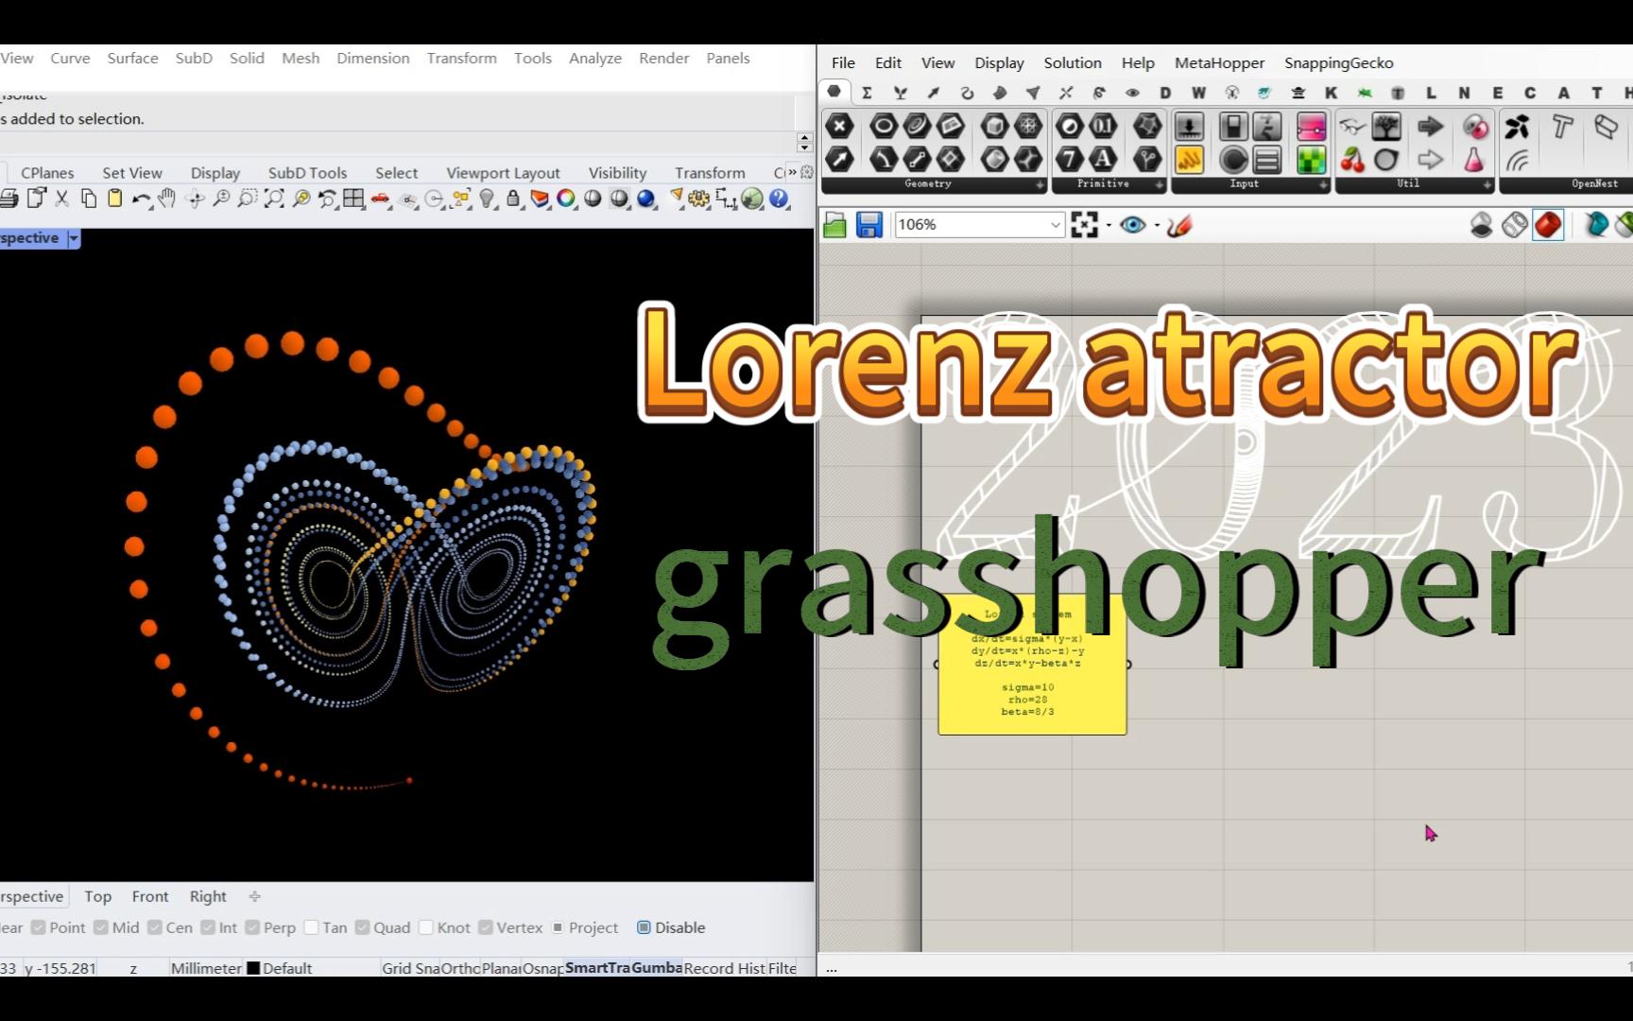The width and height of the screenshot is (1633, 1021).
Task: Click the OpenNest ninja-star icon
Action: click(x=1517, y=127)
